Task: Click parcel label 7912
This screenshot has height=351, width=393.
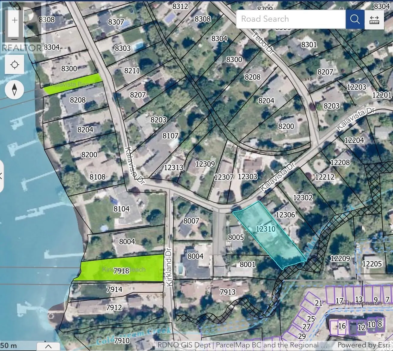Action: pyautogui.click(x=114, y=307)
